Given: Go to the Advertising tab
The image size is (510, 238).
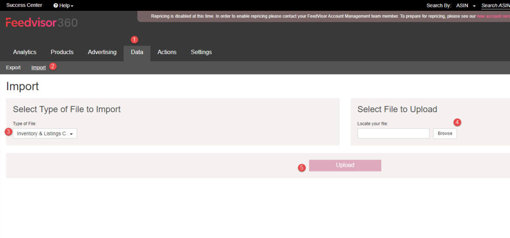Looking at the screenshot, I should pyautogui.click(x=102, y=52).
